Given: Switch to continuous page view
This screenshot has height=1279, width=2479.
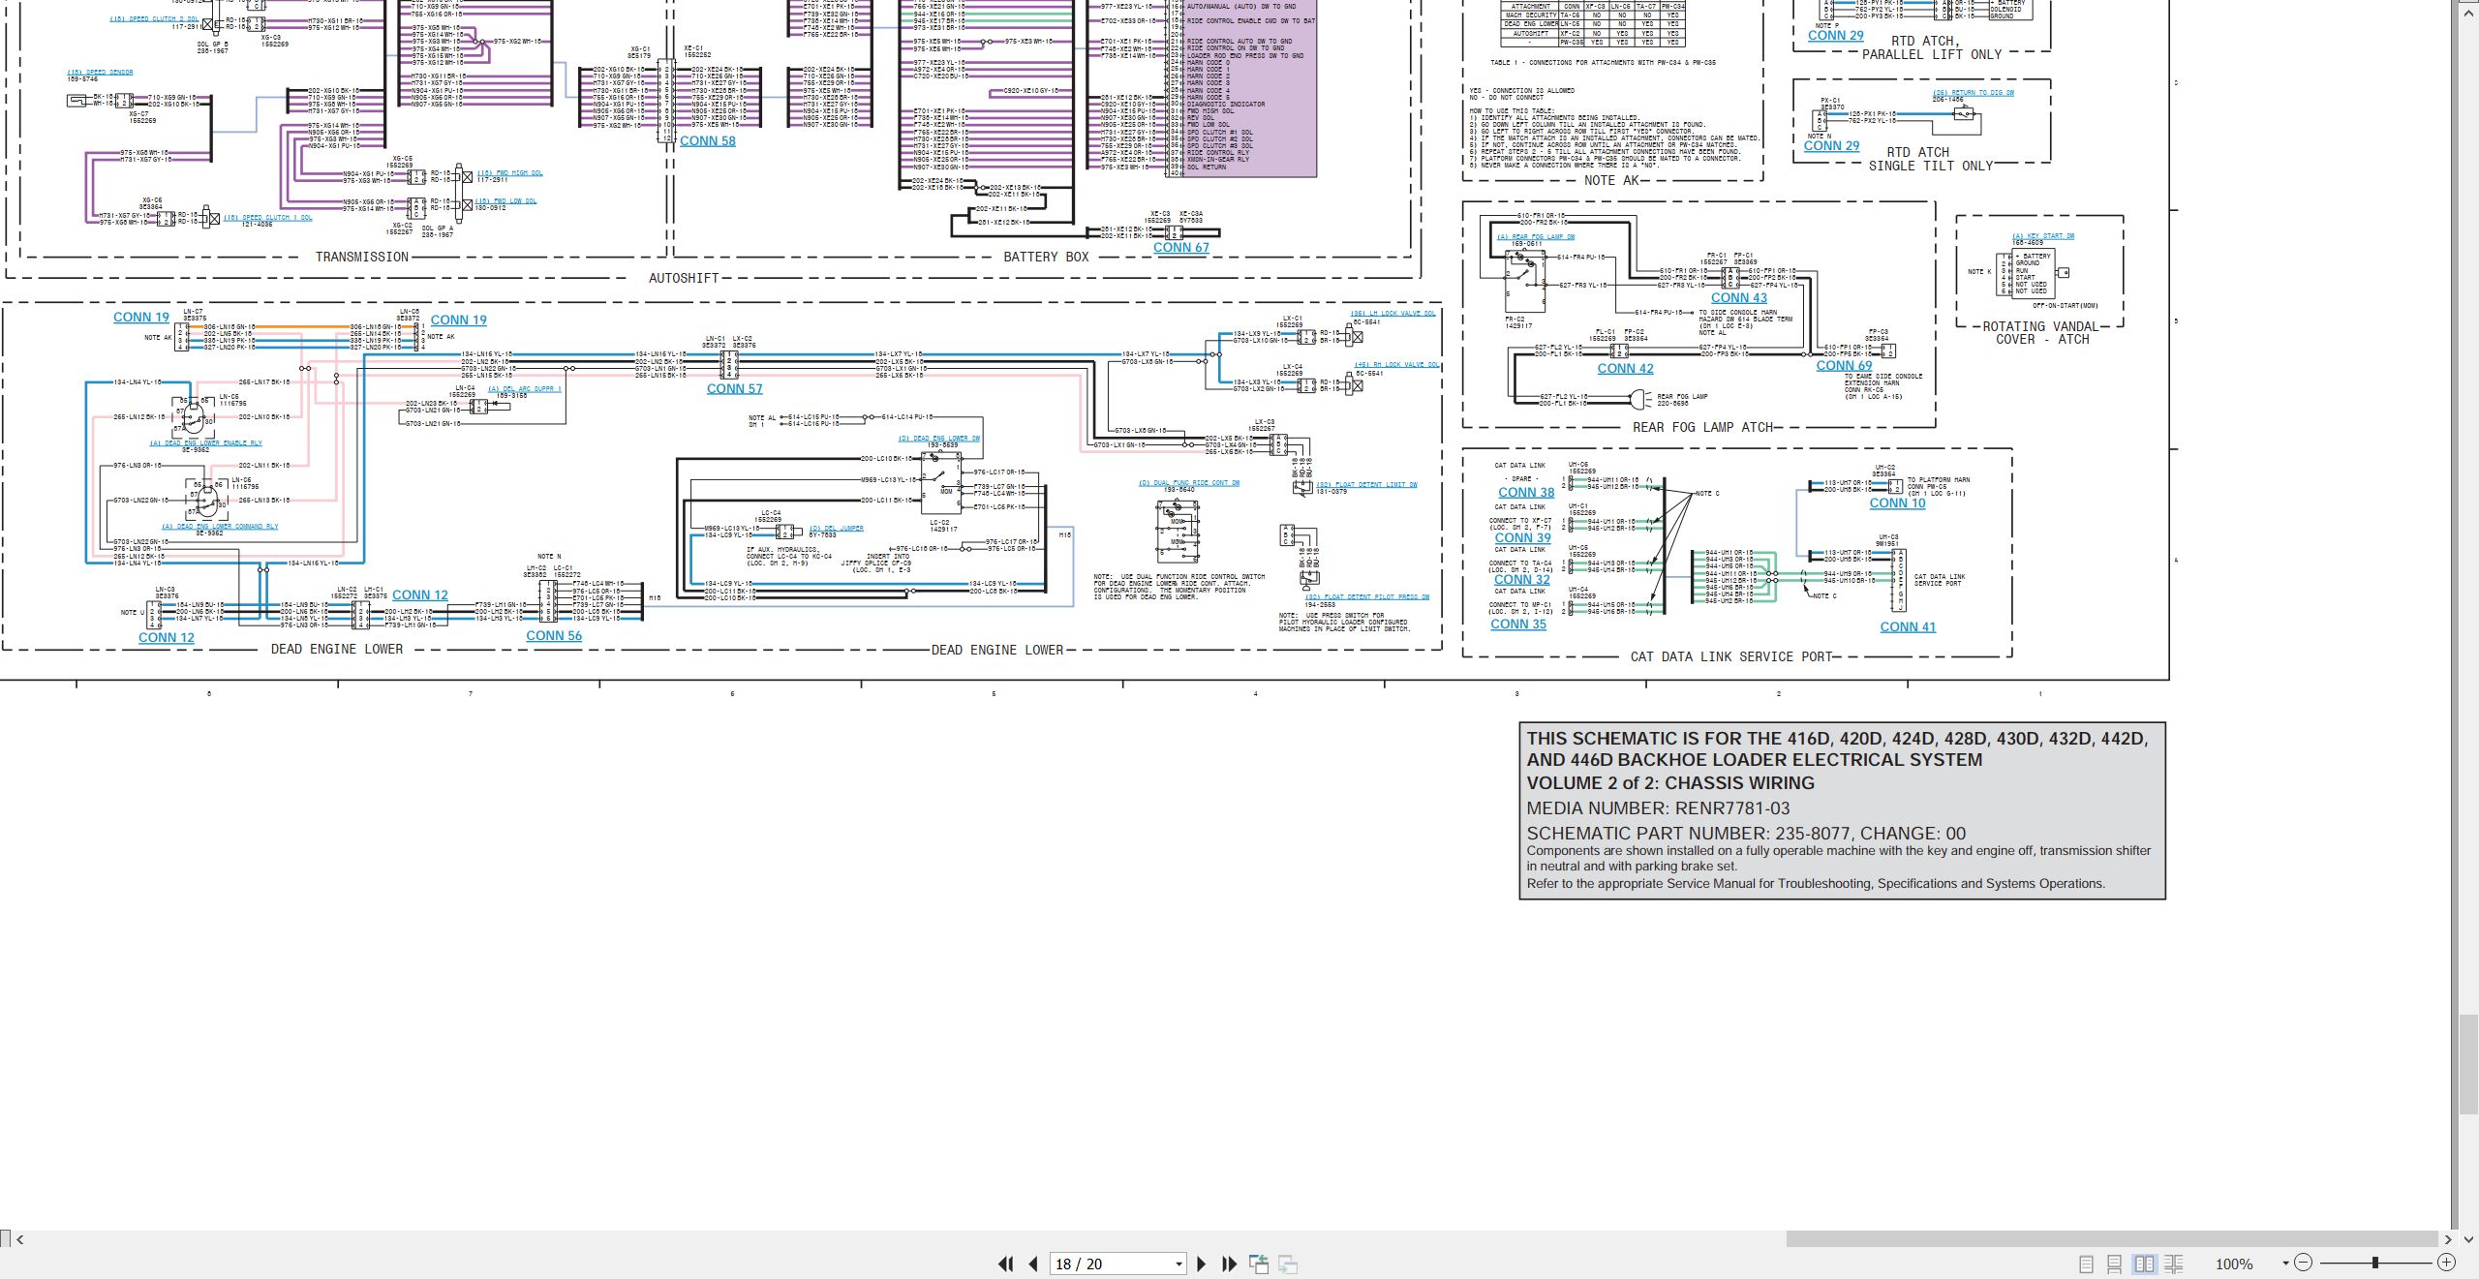Looking at the screenshot, I should (2115, 1264).
